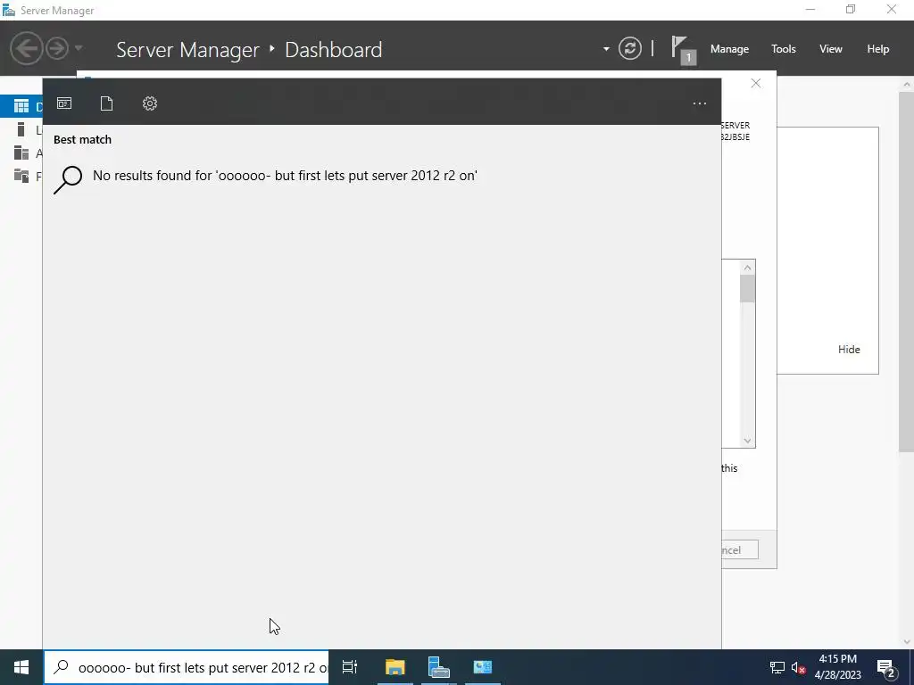The image size is (914, 685).
Task: Open the search panel more options ellipsis
Action: [700, 103]
